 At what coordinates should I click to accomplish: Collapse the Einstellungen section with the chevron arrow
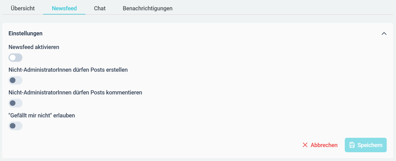click(384, 34)
